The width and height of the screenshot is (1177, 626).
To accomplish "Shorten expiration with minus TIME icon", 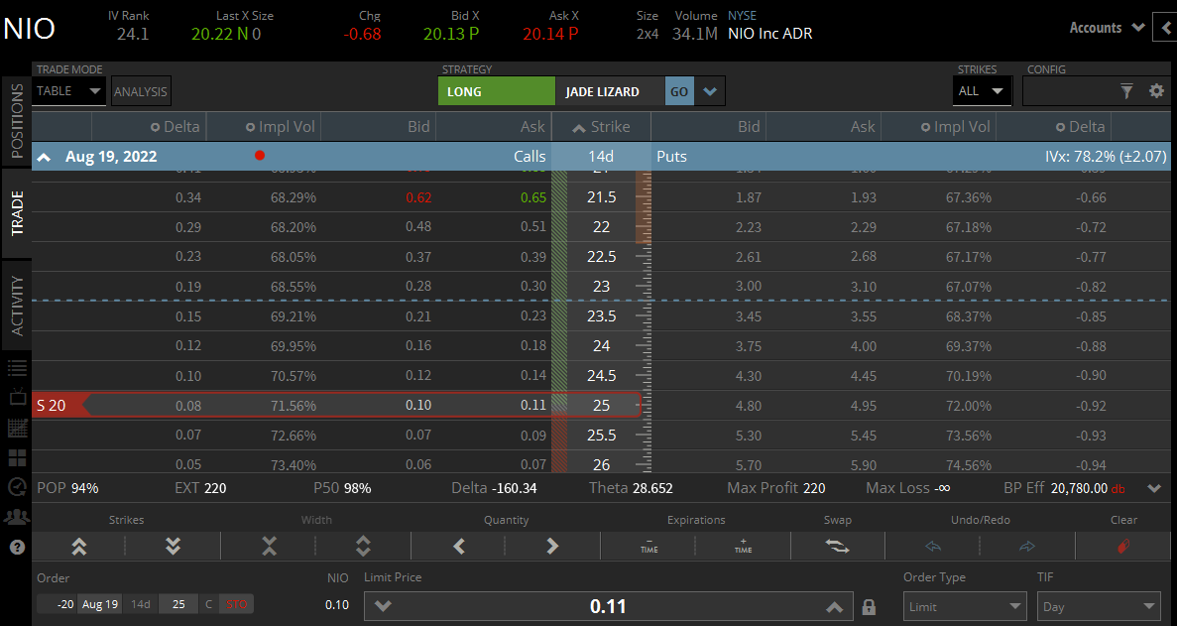I will [x=648, y=546].
